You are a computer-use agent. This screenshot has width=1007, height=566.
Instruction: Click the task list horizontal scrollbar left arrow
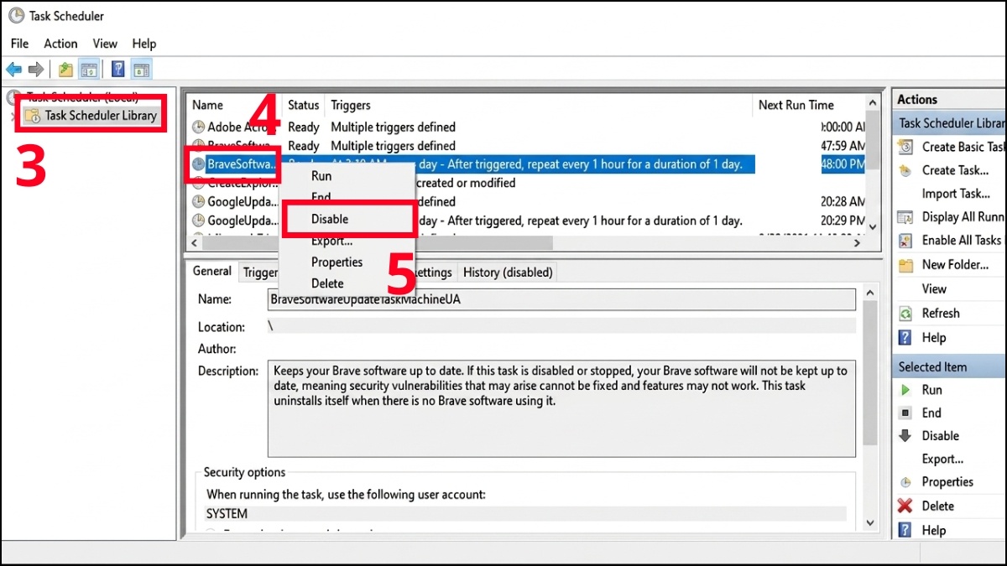pos(196,242)
